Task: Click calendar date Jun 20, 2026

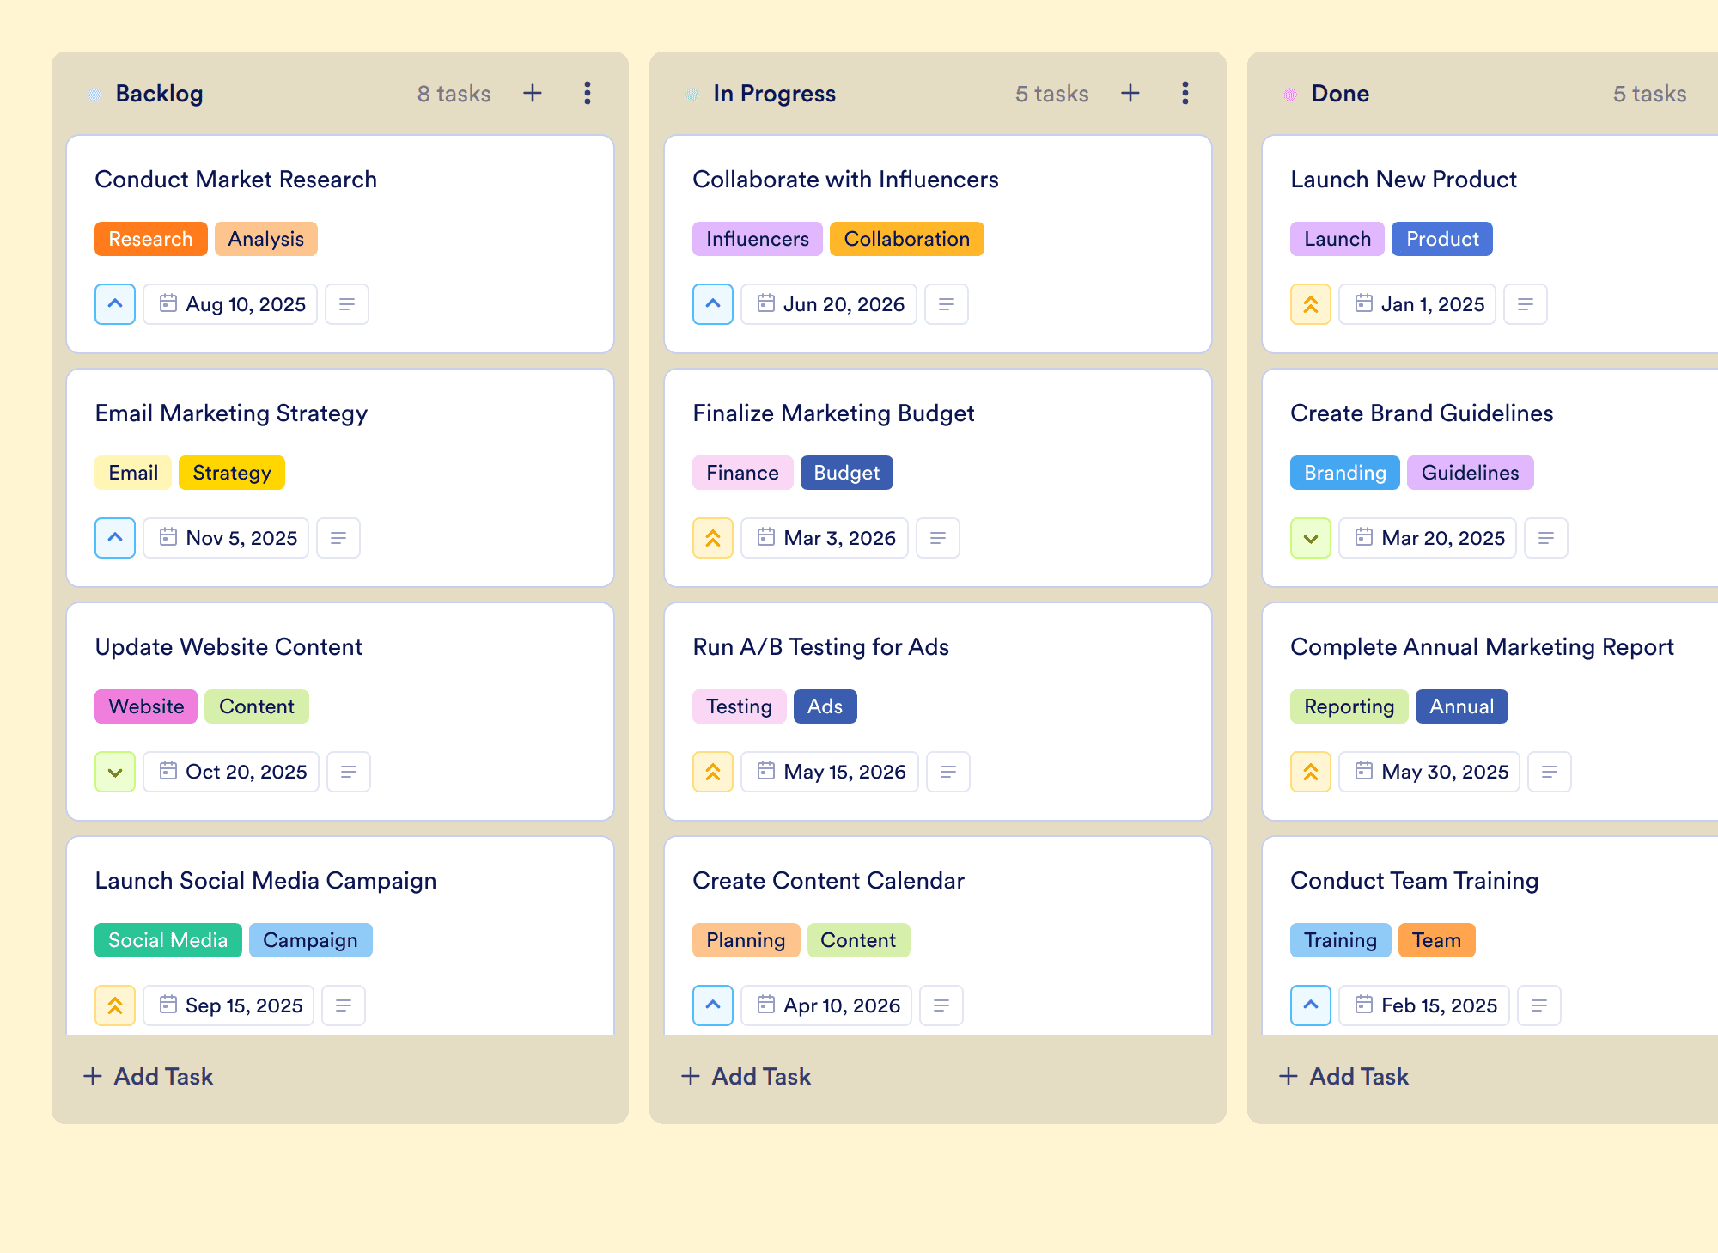Action: [829, 304]
